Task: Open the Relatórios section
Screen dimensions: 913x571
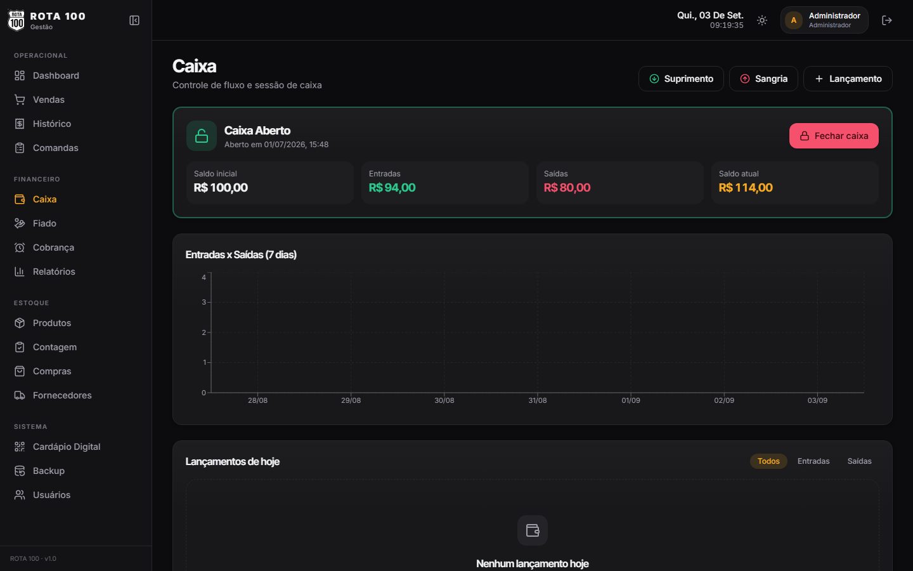Action: 76,272
